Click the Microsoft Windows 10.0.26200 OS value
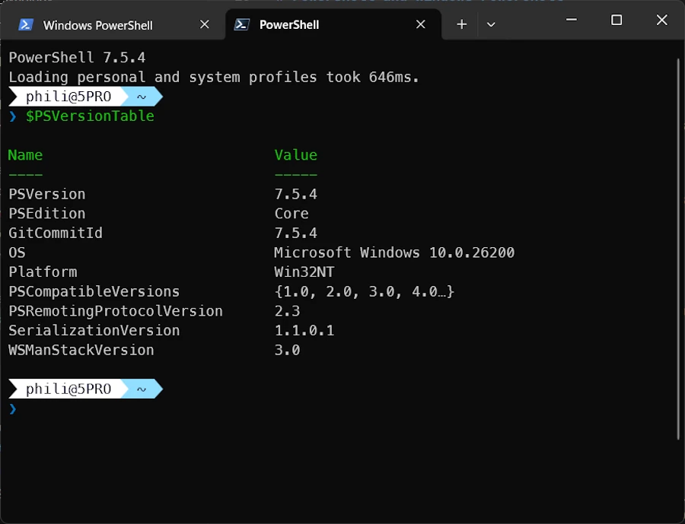The height and width of the screenshot is (524, 685). point(394,252)
